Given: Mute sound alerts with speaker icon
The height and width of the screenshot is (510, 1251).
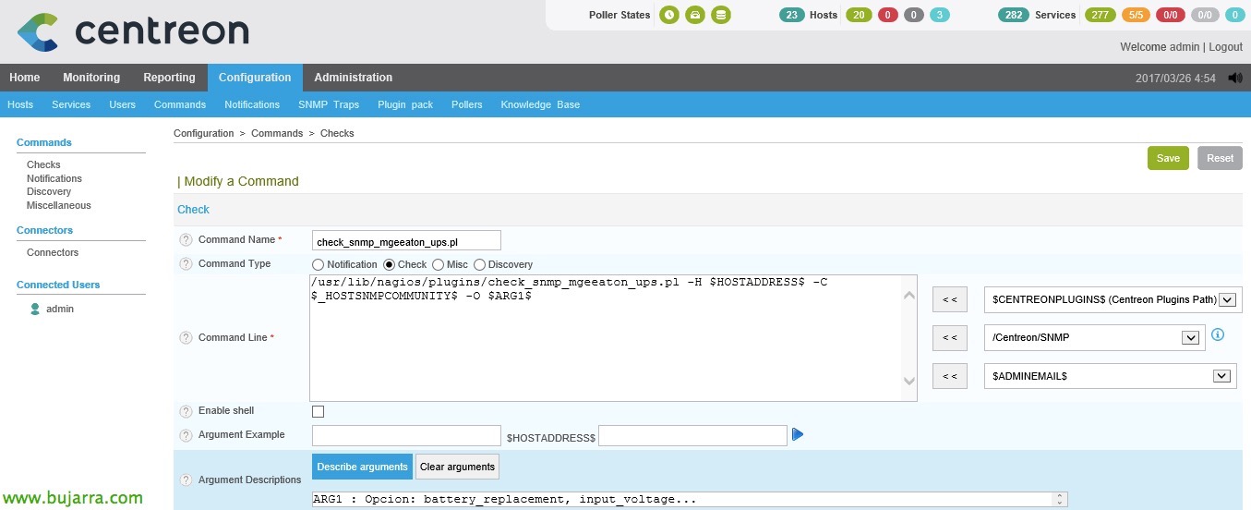Looking at the screenshot, I should tap(1234, 78).
